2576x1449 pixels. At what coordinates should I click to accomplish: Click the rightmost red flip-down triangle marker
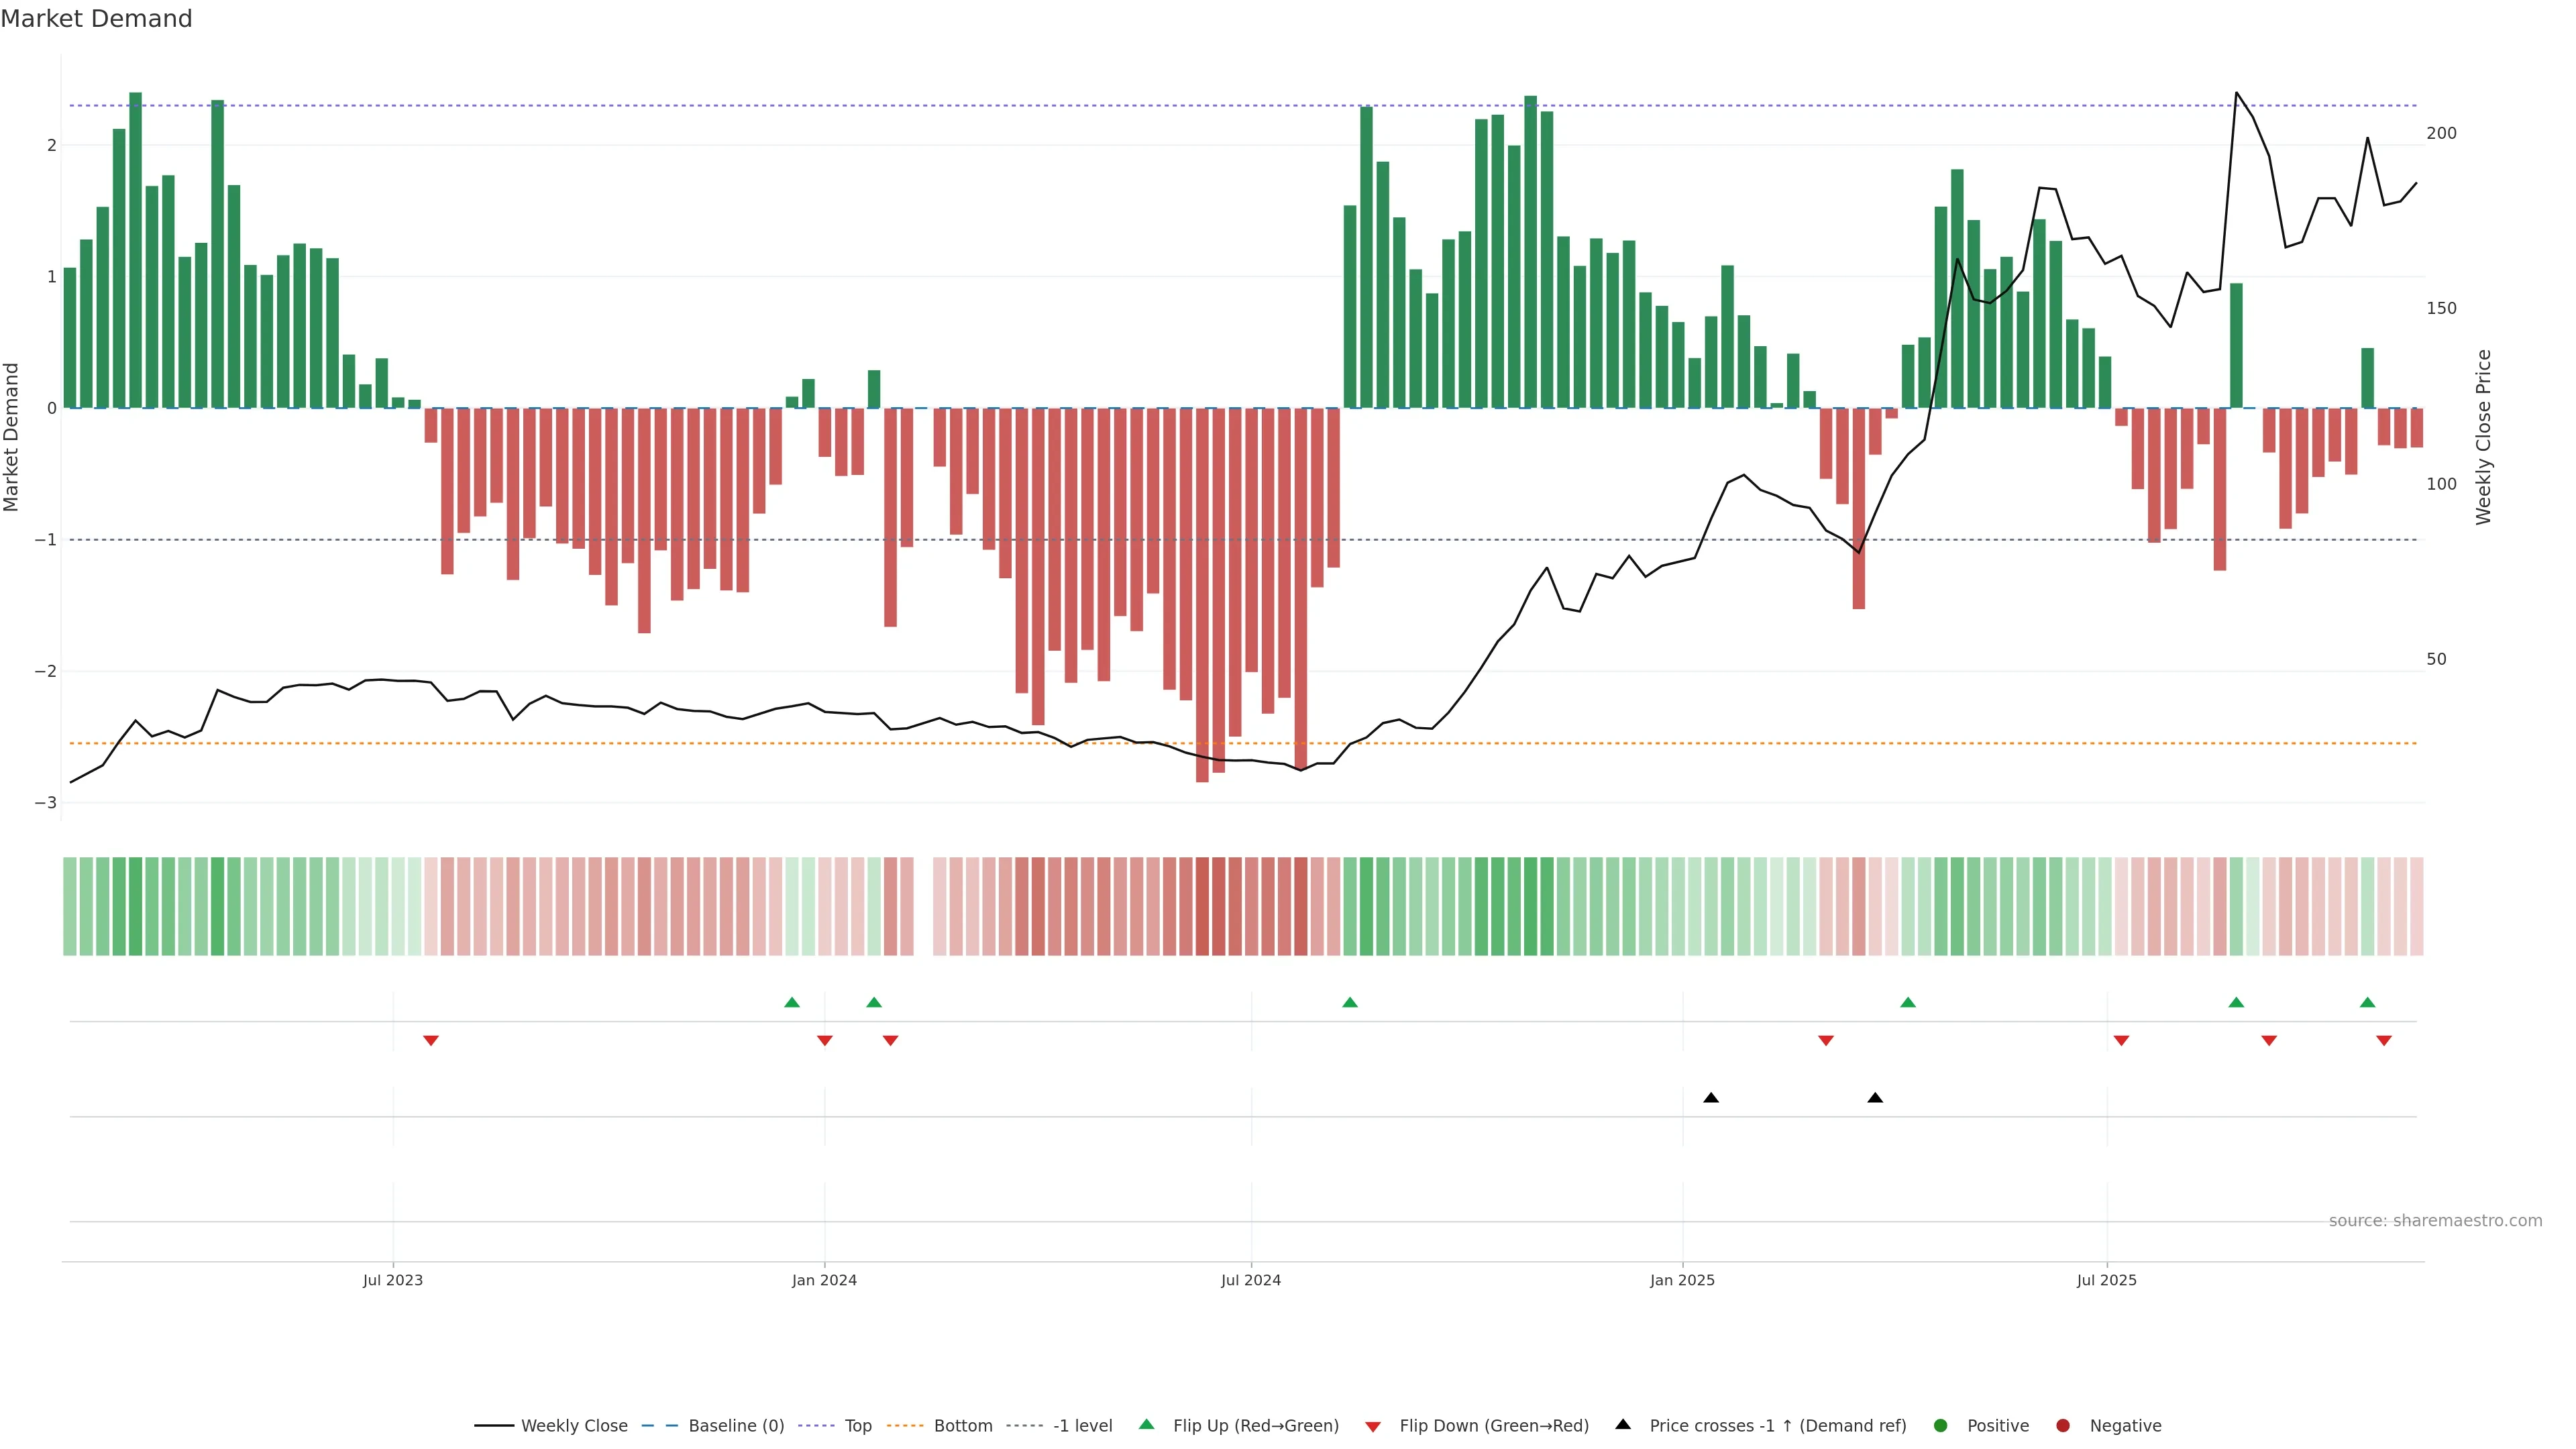[2384, 1041]
